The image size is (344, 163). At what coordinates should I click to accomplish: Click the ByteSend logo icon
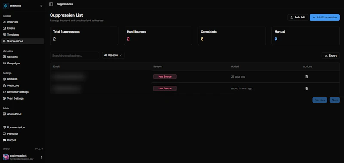(6, 6)
